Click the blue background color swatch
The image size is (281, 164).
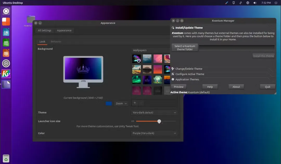click(108, 104)
